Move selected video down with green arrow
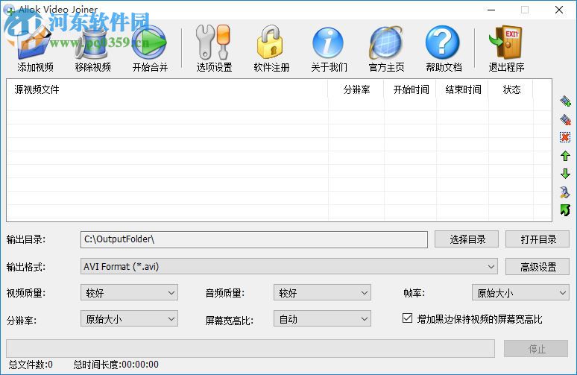 [565, 174]
